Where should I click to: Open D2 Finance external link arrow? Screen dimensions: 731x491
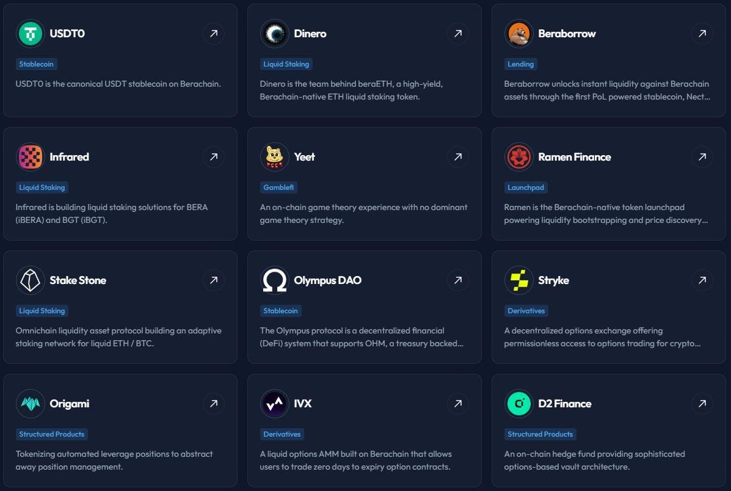[702, 403]
